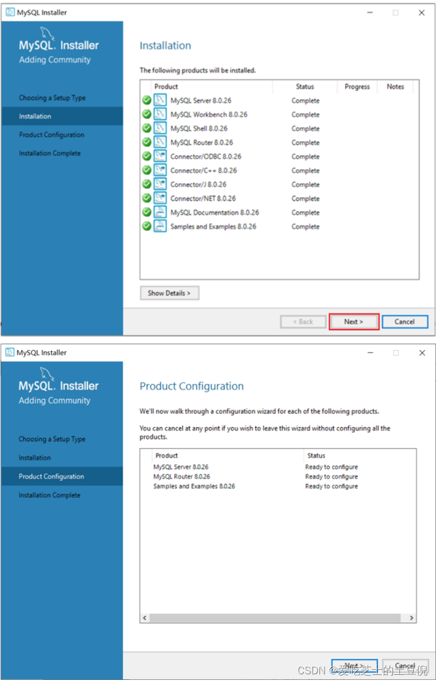Click the product icon of Connector/ODBC 8.0.26
Viewport: 436px width, 681px height.
pos(160,156)
